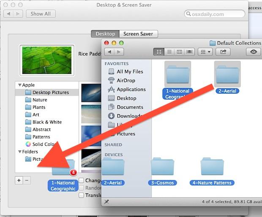Zoom the Finder window with green button

pyautogui.click(x=121, y=43)
